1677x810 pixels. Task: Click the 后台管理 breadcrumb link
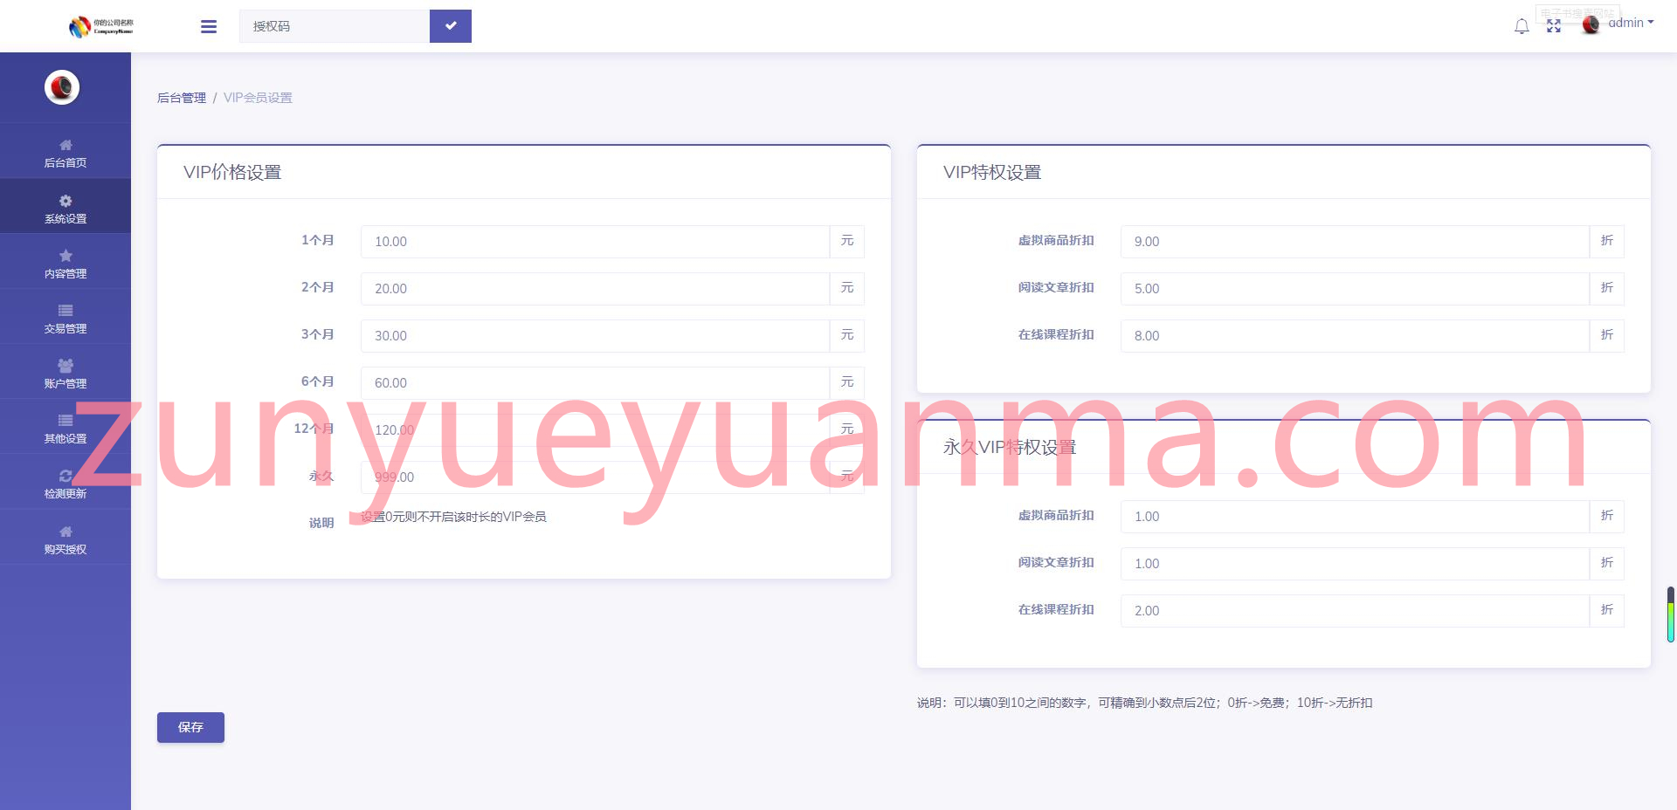point(182,98)
